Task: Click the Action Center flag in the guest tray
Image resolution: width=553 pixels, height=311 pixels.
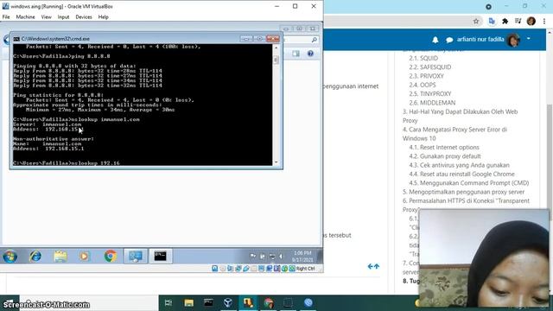Action: pyautogui.click(x=253, y=257)
